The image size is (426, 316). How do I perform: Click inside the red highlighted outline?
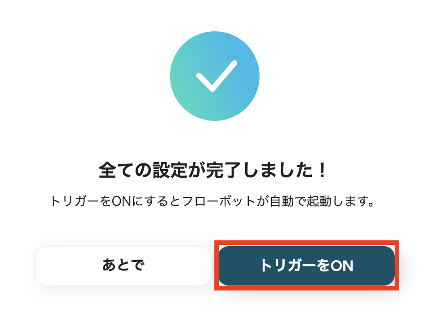[307, 265]
